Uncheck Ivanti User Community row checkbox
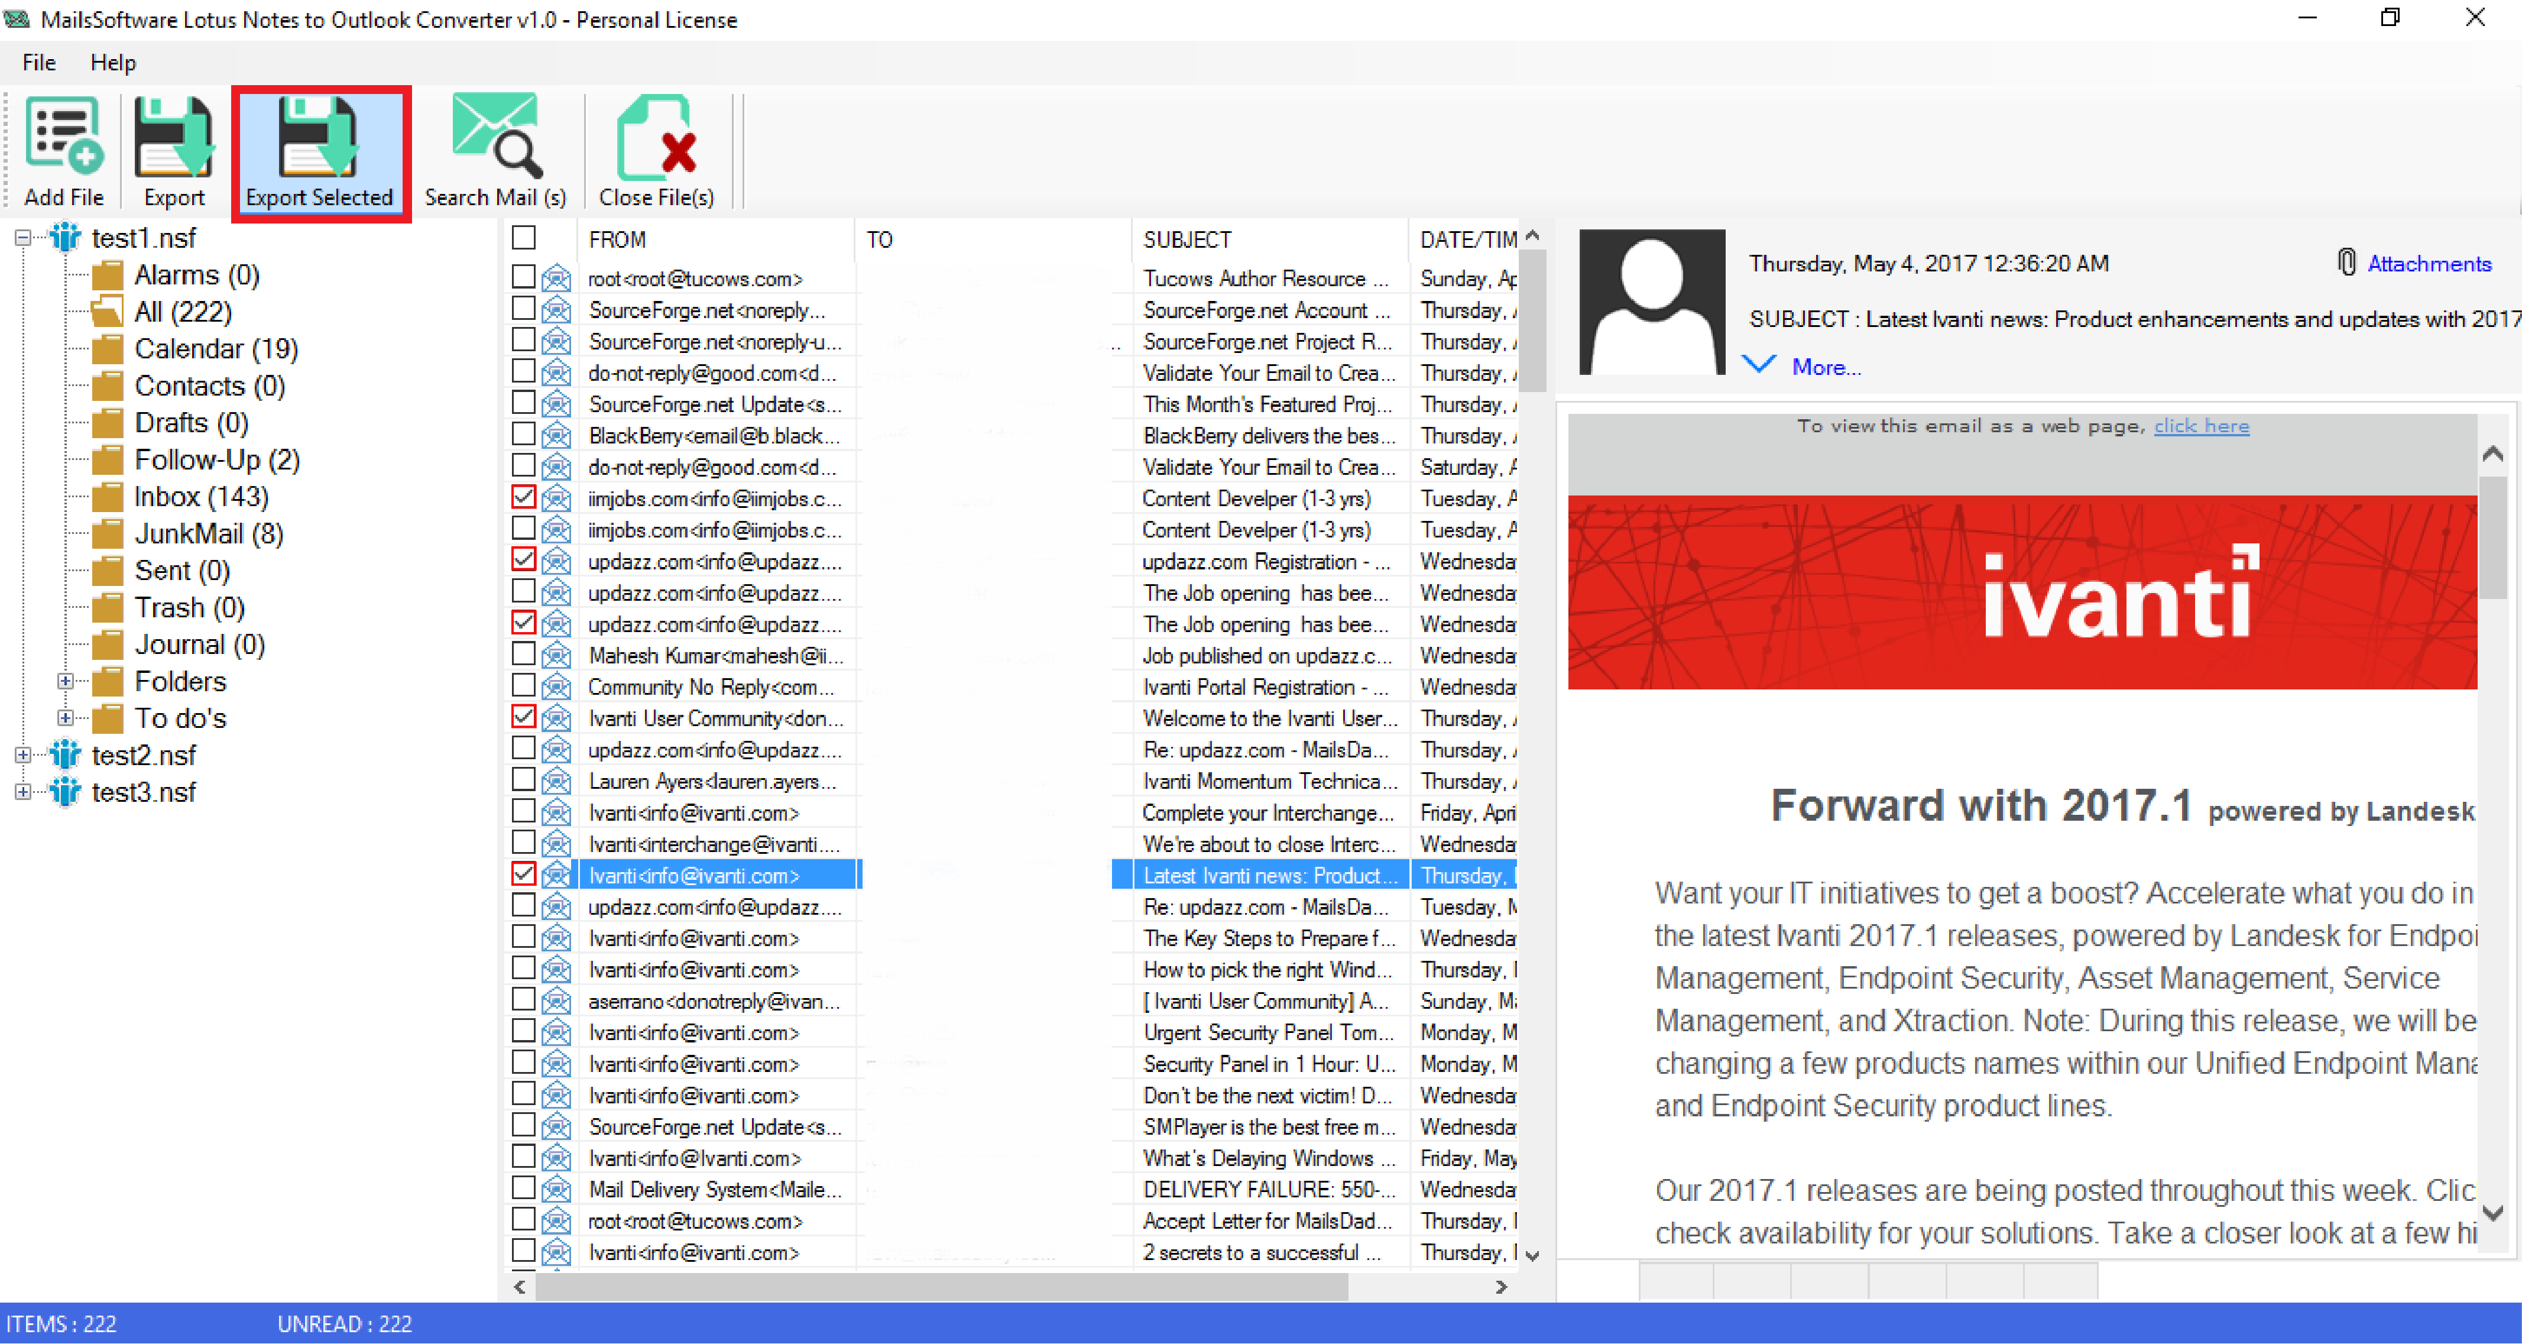 pos(524,717)
